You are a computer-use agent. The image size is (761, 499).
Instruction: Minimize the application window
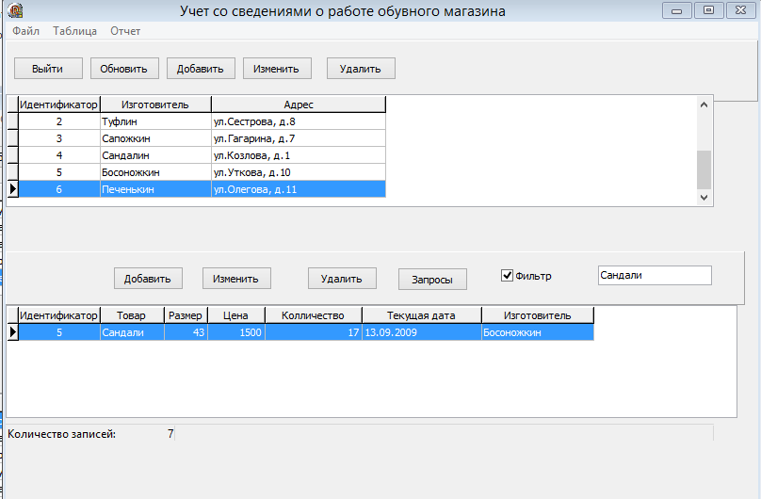[677, 10]
